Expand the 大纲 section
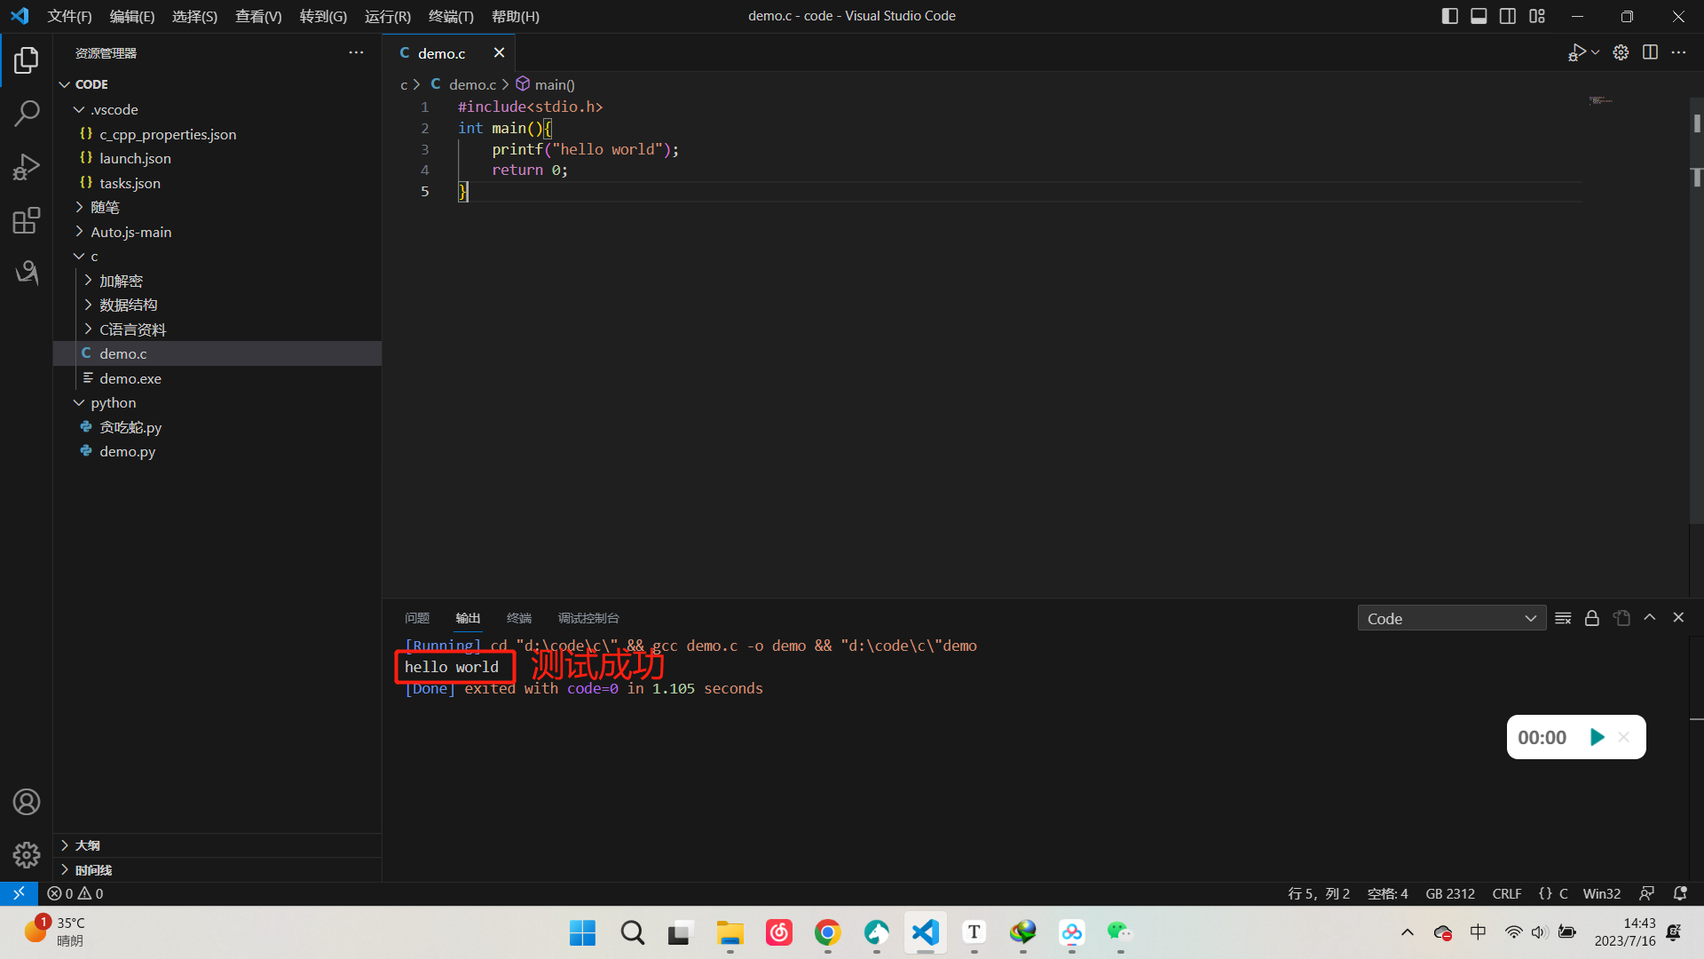 click(217, 845)
